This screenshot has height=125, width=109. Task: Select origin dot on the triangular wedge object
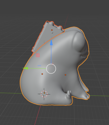click(52, 30)
